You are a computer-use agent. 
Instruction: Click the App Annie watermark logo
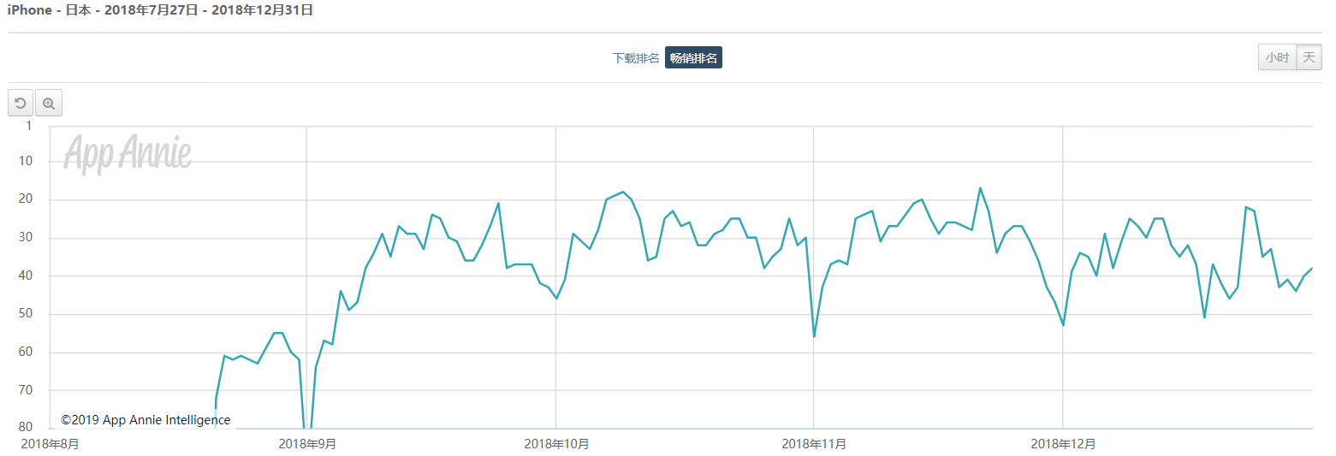128,154
